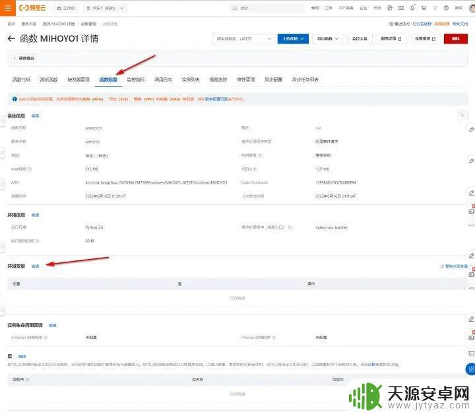Viewport: 475px width, 415px height.
Task: Click the settings icon at right of 基础信息
Action: [462, 115]
